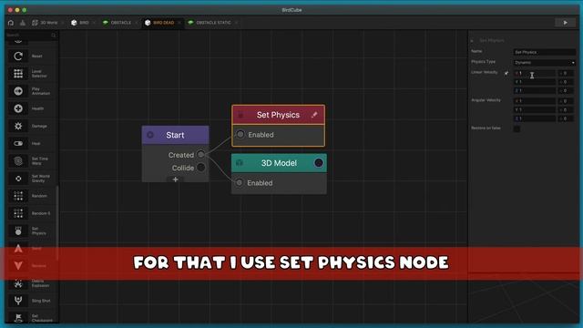
Task: Select the Set Physics node header
Action: (278, 115)
